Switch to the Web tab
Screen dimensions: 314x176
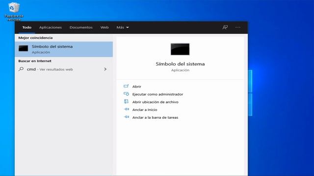[x=105, y=27]
